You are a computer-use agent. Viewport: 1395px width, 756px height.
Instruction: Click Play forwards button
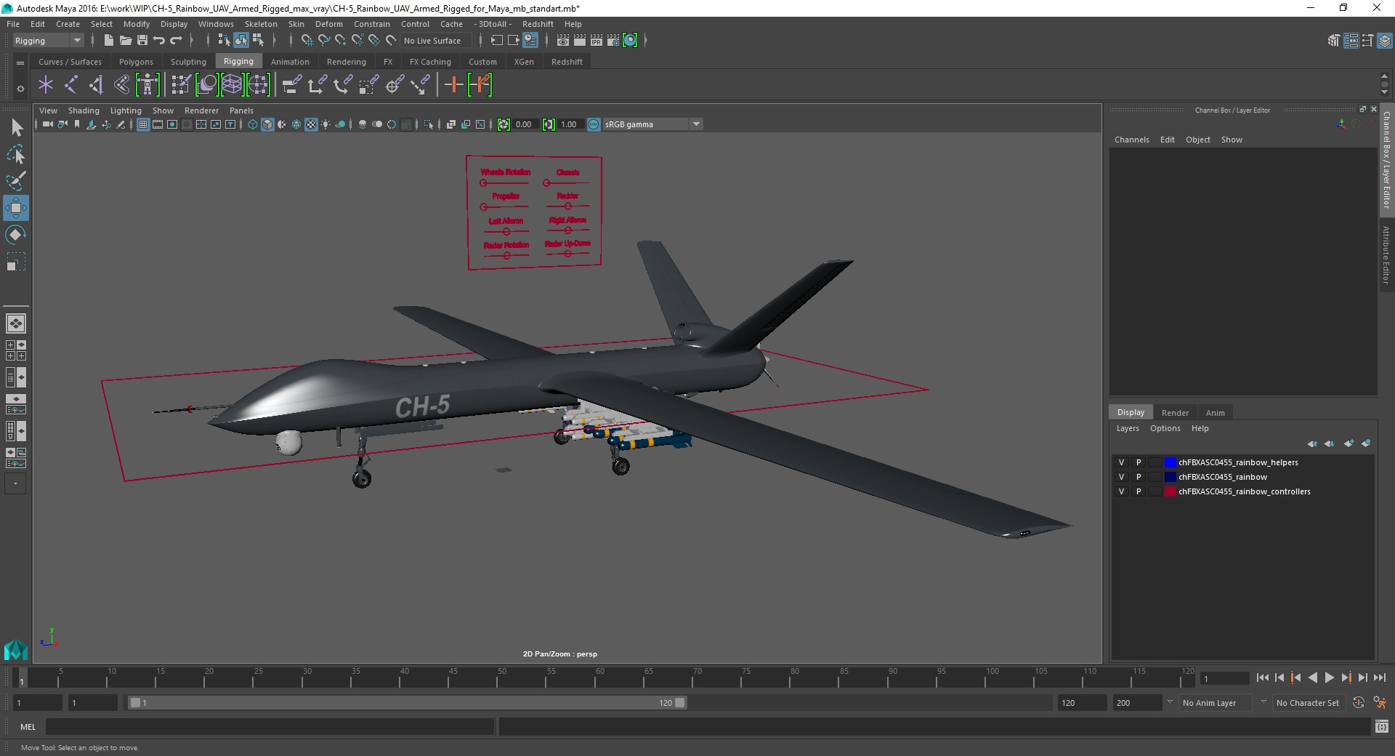[1330, 677]
